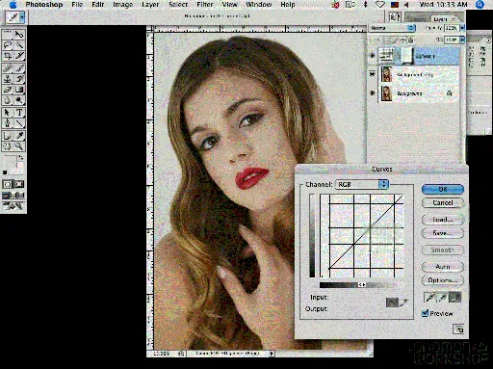Select the Lasso tool
The image size is (493, 369).
click(8, 45)
